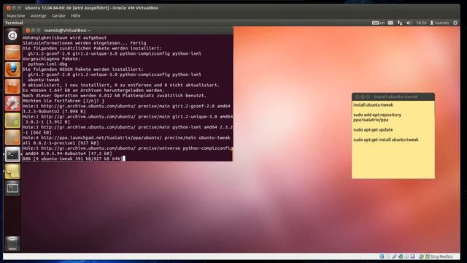The image size is (467, 263).
Task: Open the user menu 'ioannis'
Action: coord(439,23)
